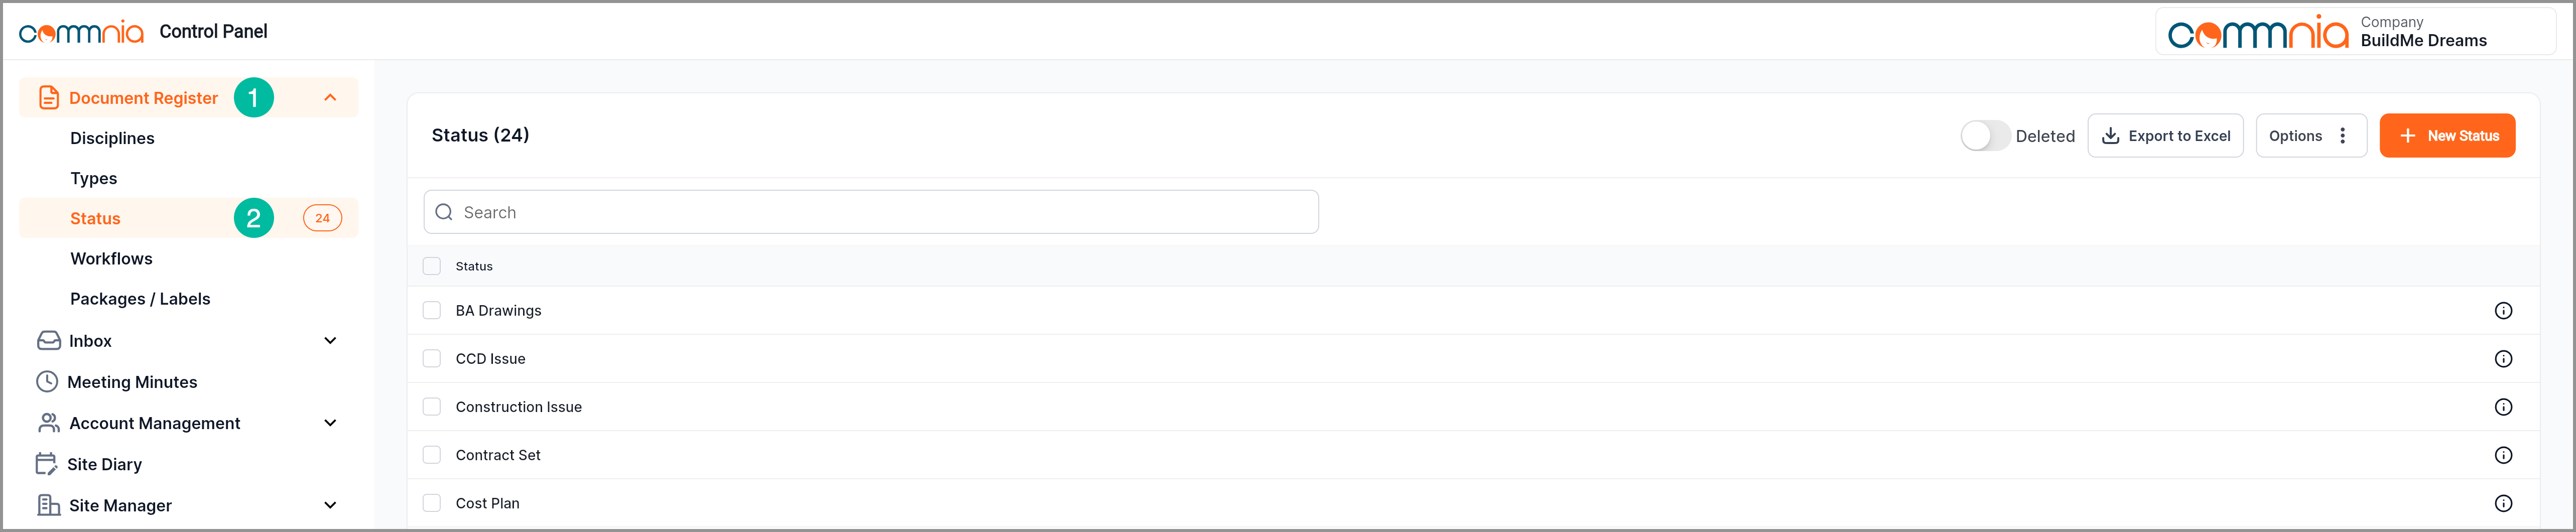Screen dimensions: 2576x532
Task: Expand the Inbox menu chevron
Action: [x=330, y=341]
